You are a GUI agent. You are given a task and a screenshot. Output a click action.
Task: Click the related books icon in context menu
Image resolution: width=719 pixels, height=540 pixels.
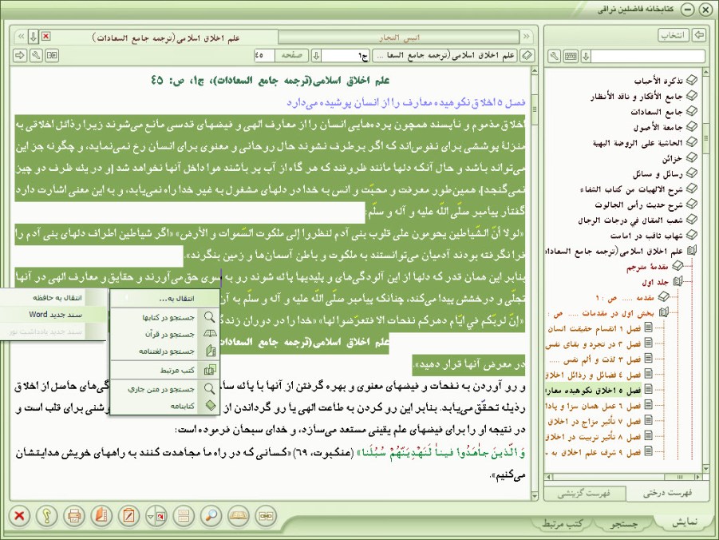click(x=210, y=370)
